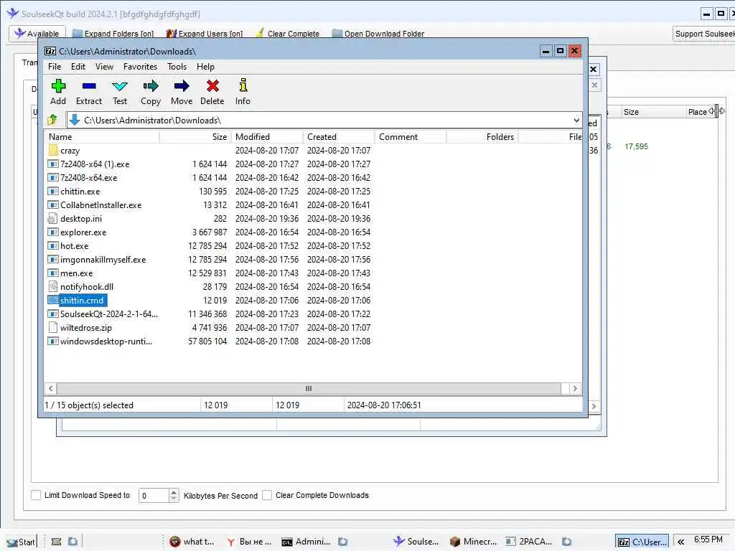Select the desktop.ini file icon
This screenshot has height=551, width=735.
(x=53, y=218)
